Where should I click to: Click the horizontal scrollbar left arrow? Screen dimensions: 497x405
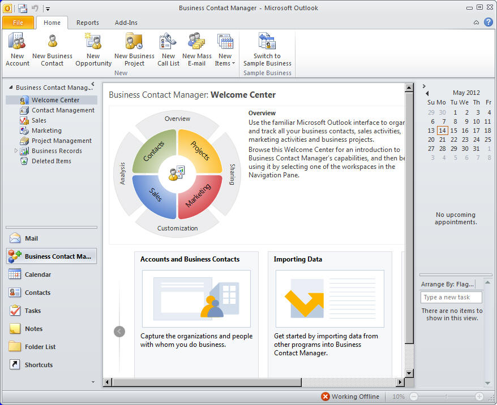pos(107,382)
